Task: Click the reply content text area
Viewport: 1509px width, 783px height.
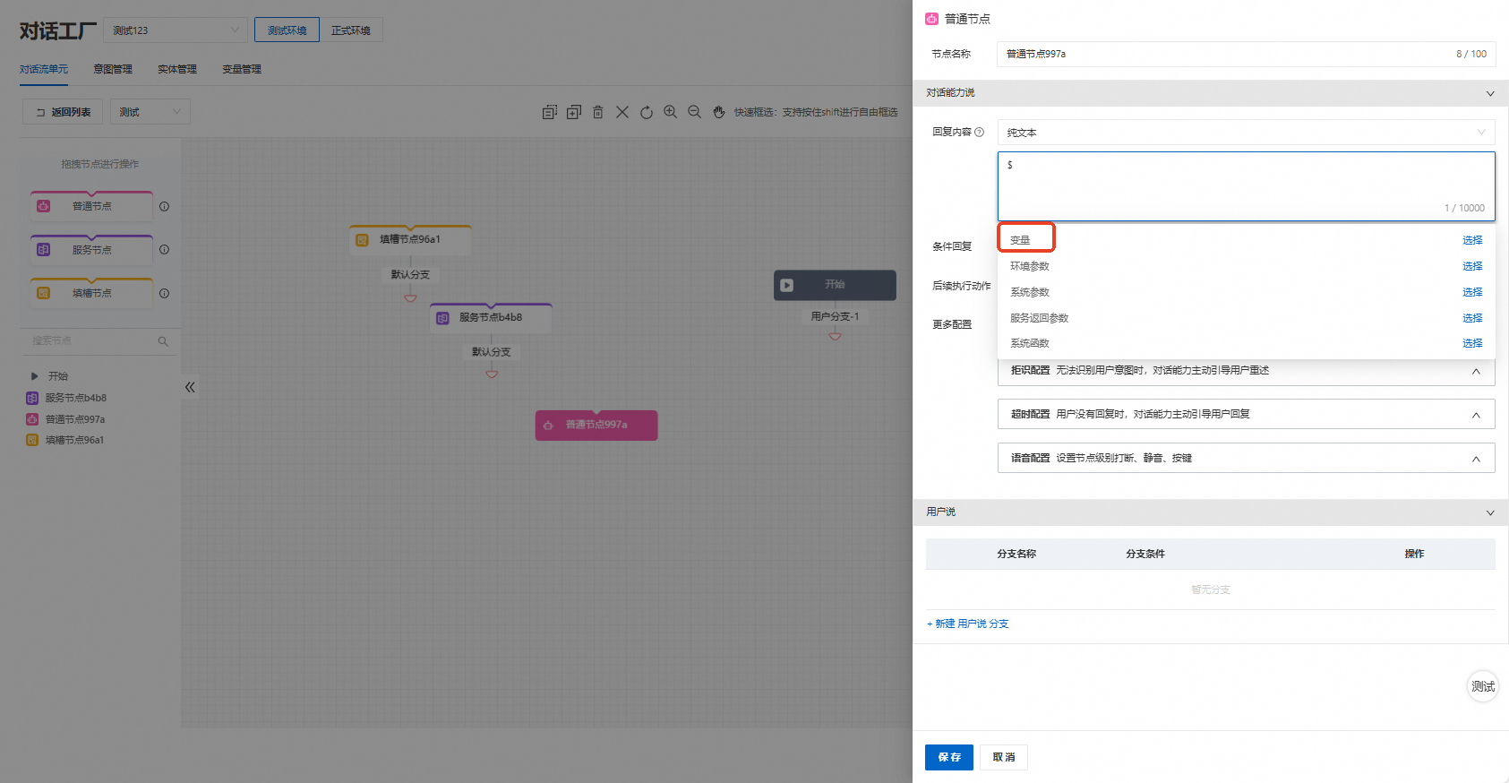Action: point(1246,186)
